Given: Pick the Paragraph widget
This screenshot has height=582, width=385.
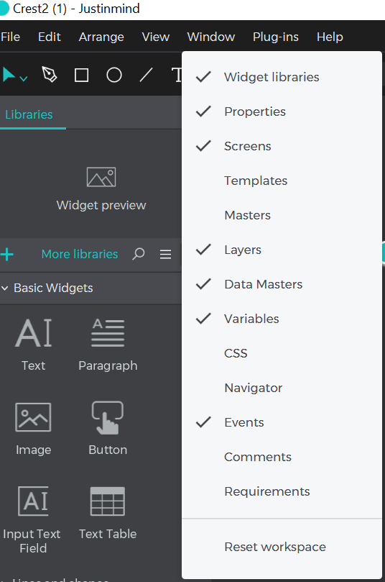Looking at the screenshot, I should point(108,345).
